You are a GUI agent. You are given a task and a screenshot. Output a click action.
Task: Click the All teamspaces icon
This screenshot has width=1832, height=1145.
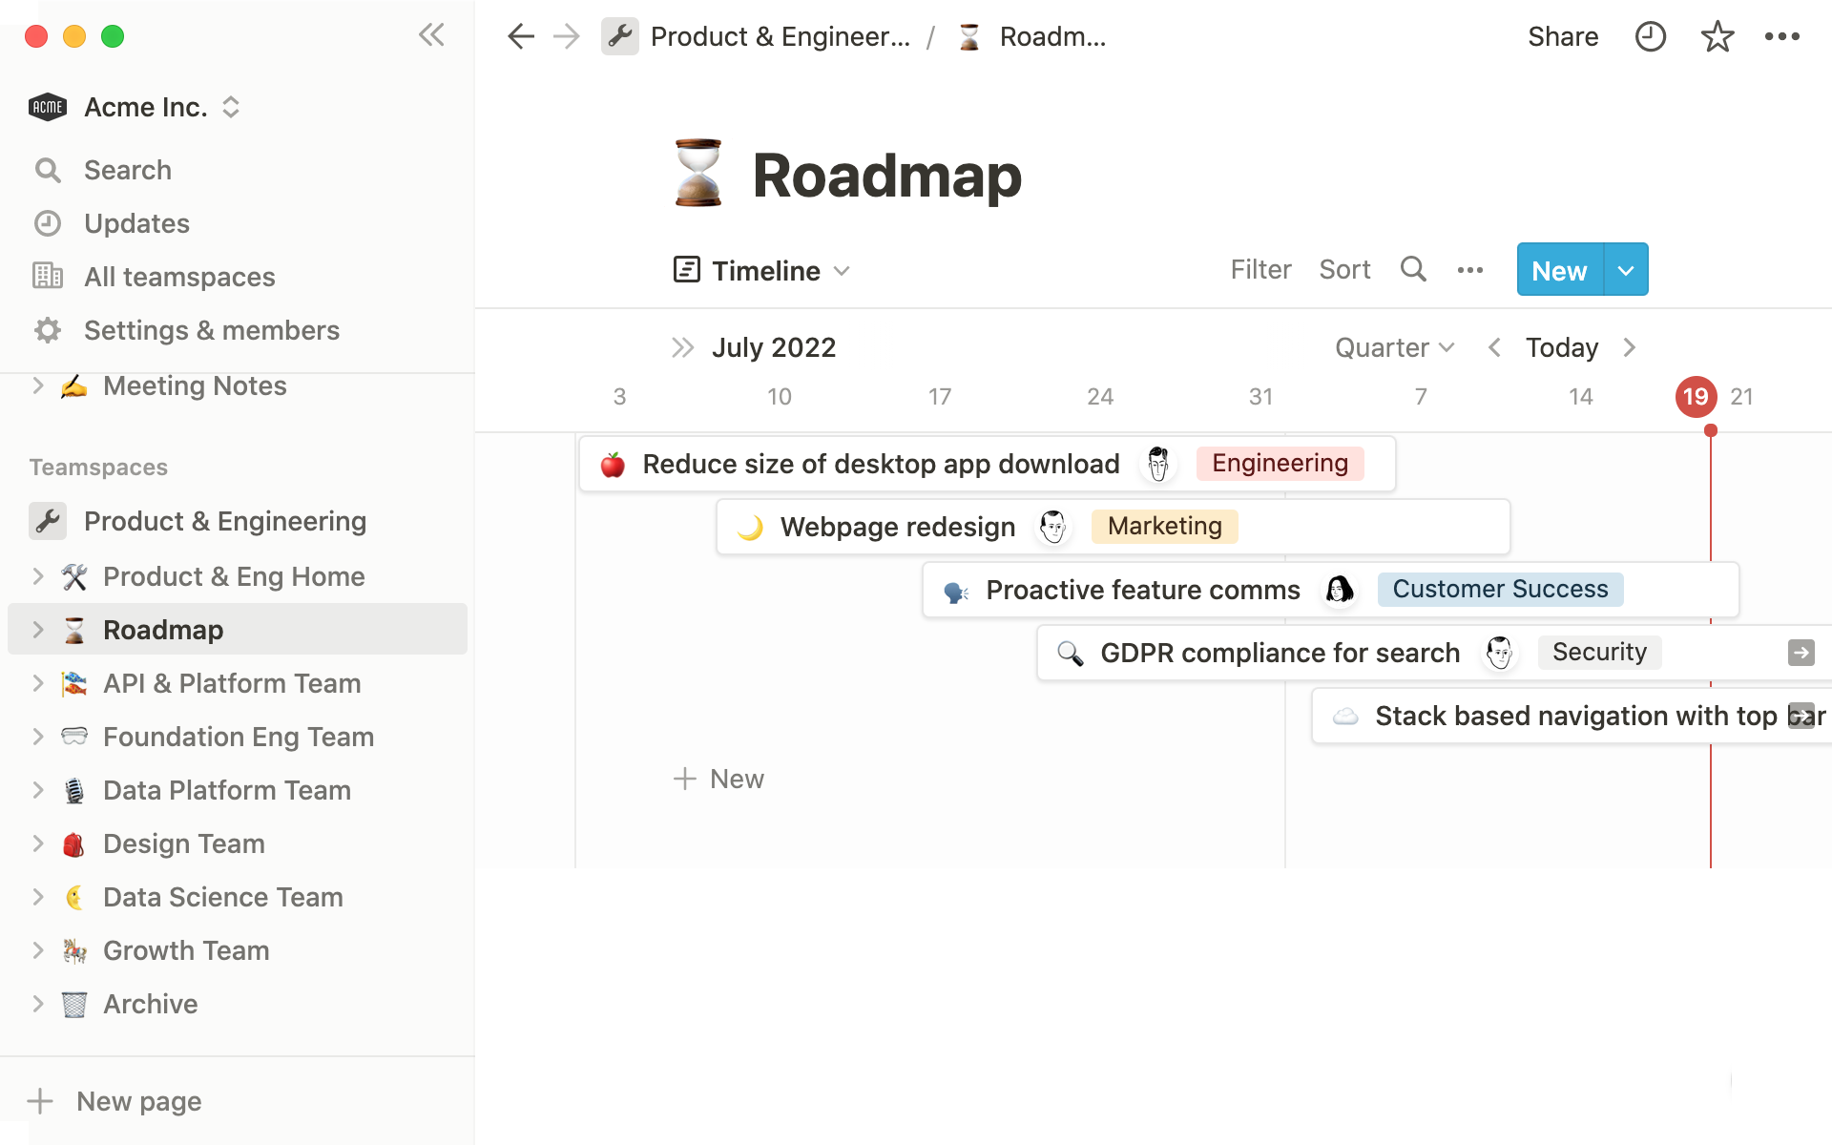click(48, 276)
